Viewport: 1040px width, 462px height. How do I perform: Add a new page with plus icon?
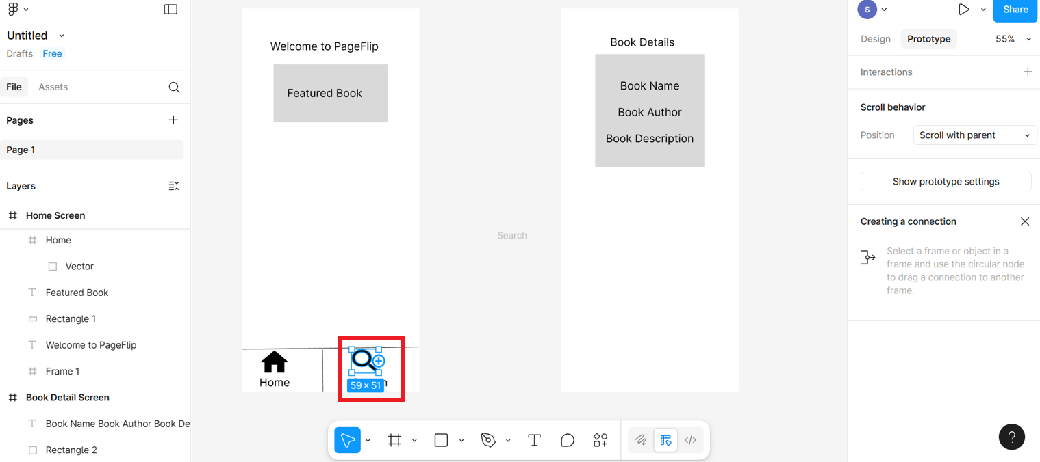[x=173, y=120]
